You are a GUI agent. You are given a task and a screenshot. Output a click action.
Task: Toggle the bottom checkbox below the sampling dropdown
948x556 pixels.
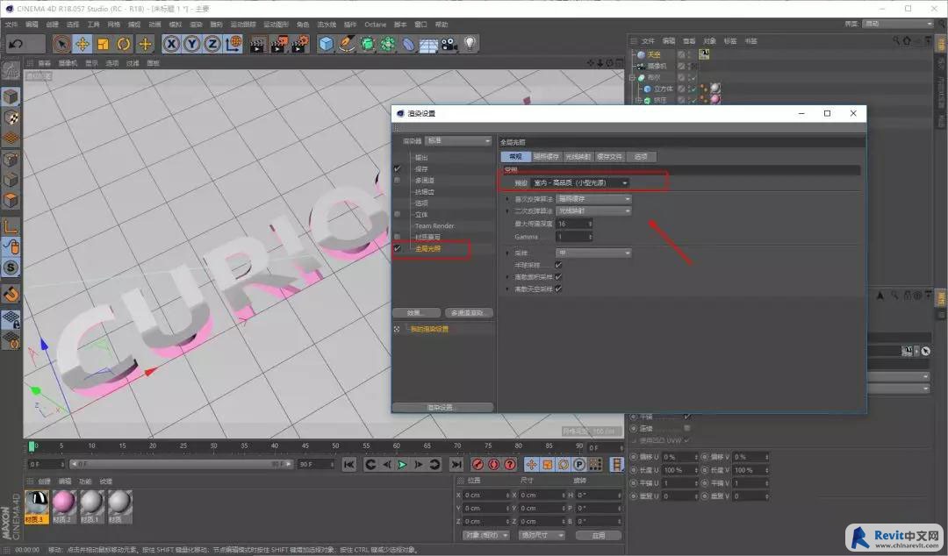tap(558, 289)
